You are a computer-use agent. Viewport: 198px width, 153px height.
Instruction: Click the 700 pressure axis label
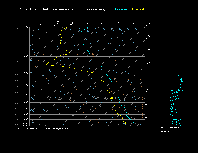[26, 109]
